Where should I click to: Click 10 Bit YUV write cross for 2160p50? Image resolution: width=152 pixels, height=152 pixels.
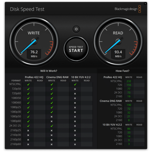tap(75, 140)
